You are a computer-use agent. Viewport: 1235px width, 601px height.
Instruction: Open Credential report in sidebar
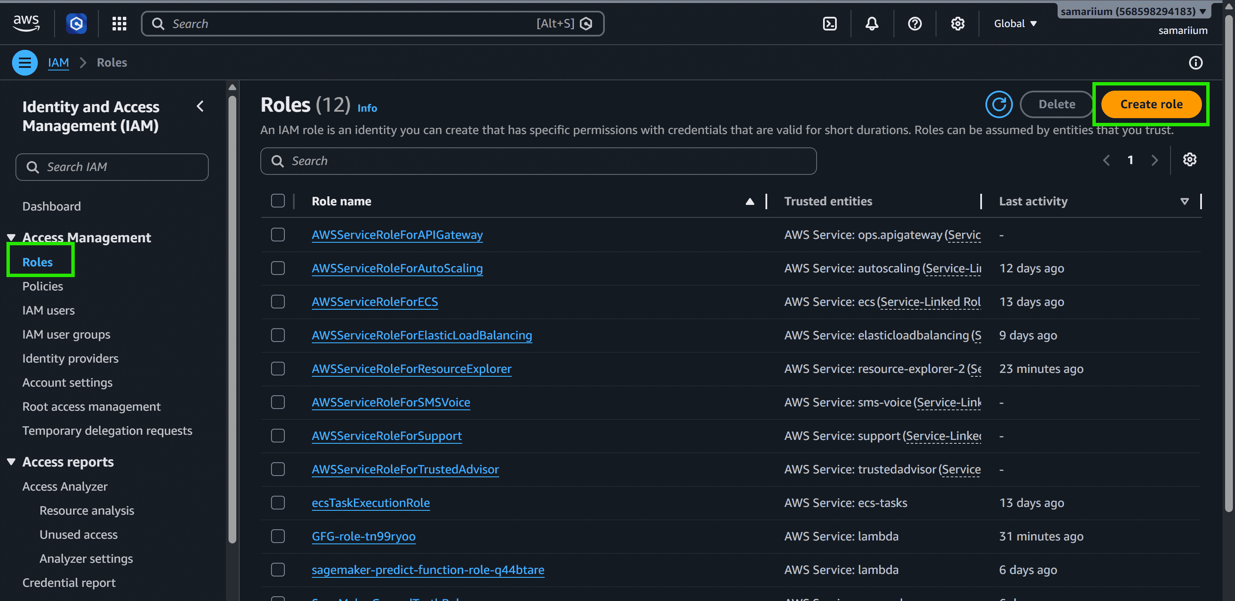point(69,582)
